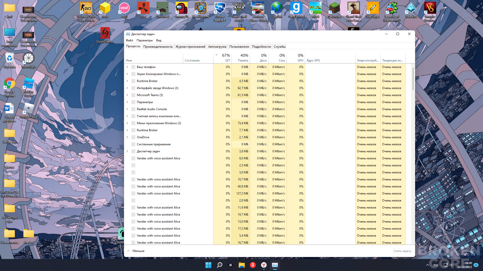Click the process list vertical scrollbar
The height and width of the screenshot is (271, 483).
click(x=413, y=79)
